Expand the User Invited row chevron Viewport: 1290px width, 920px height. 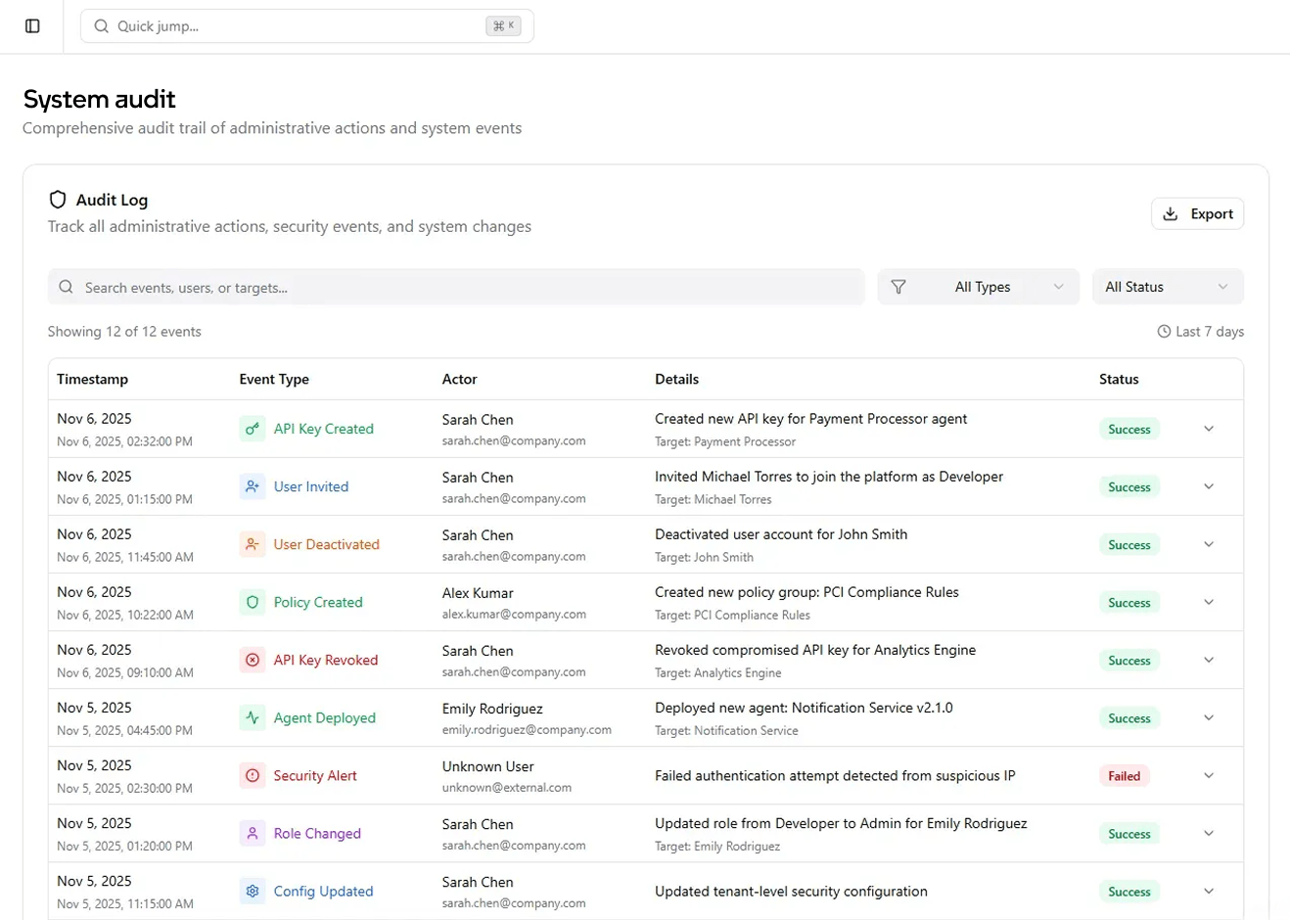click(1209, 486)
